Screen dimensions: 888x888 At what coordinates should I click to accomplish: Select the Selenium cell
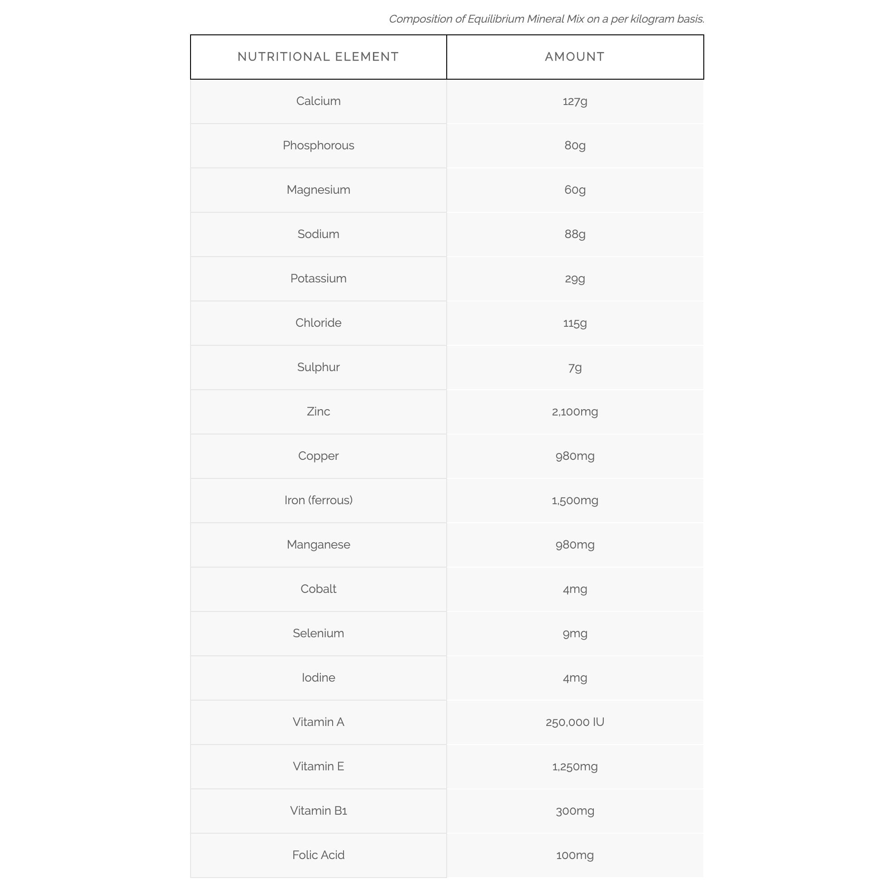[x=318, y=633]
